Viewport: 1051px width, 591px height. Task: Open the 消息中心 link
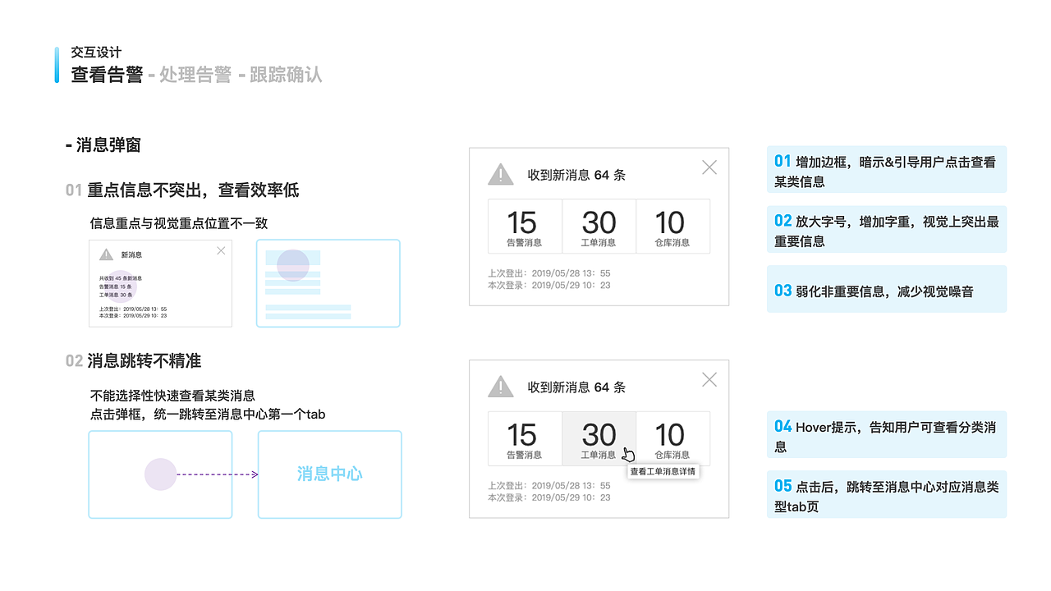pos(328,474)
